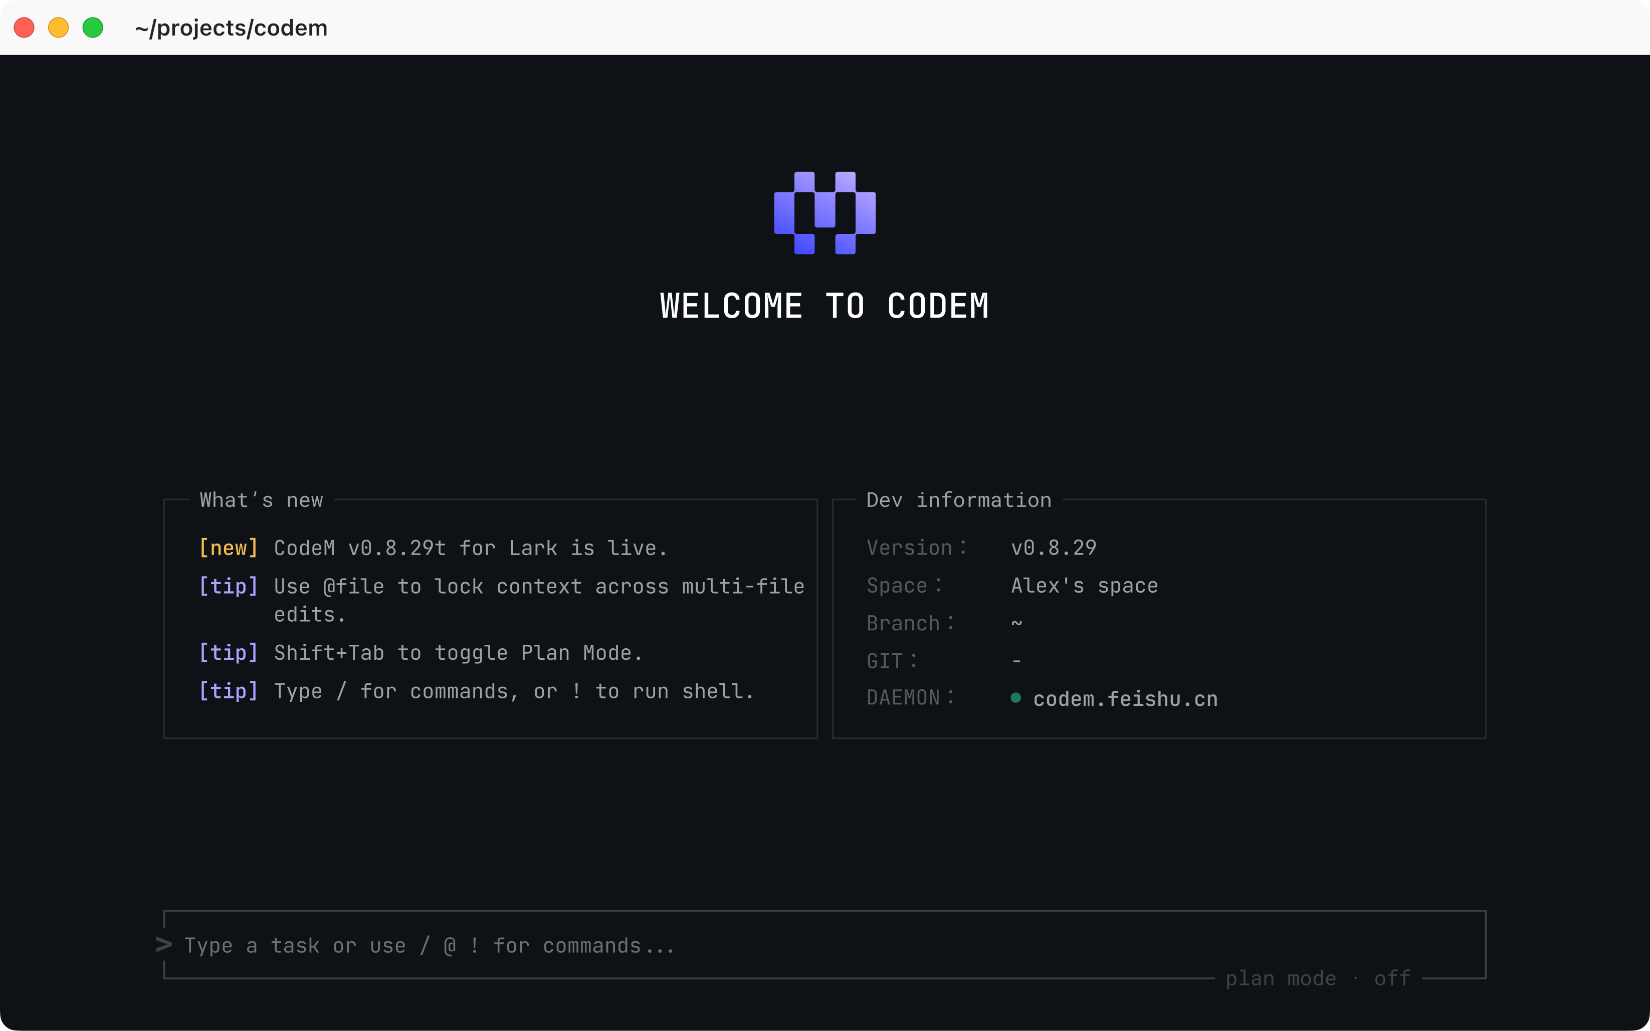Click the Branch label
Image resolution: width=1650 pixels, height=1031 pixels.
coord(910,623)
